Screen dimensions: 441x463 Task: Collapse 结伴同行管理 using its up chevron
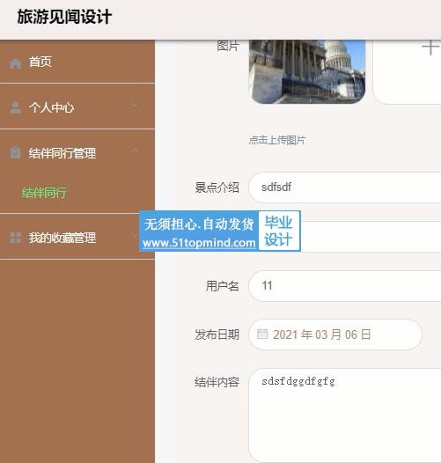pos(135,151)
